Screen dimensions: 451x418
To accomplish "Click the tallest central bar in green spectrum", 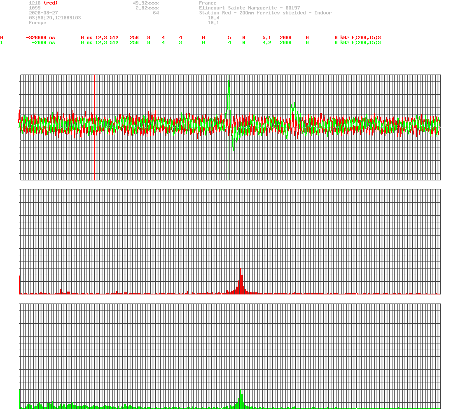I will pos(240,399).
